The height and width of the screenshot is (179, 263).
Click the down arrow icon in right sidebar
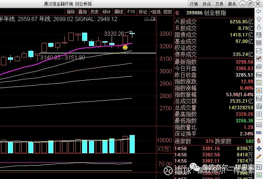pos(259,27)
